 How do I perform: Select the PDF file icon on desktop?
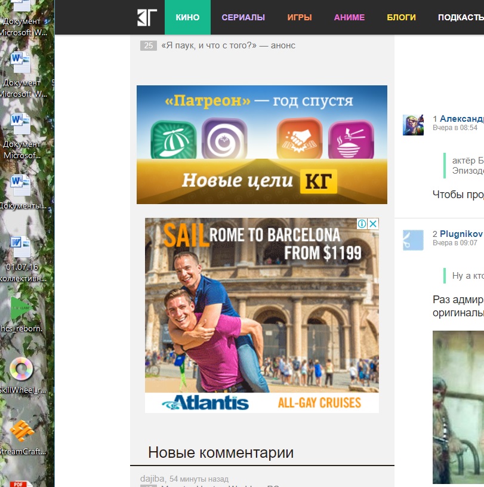[21, 483]
